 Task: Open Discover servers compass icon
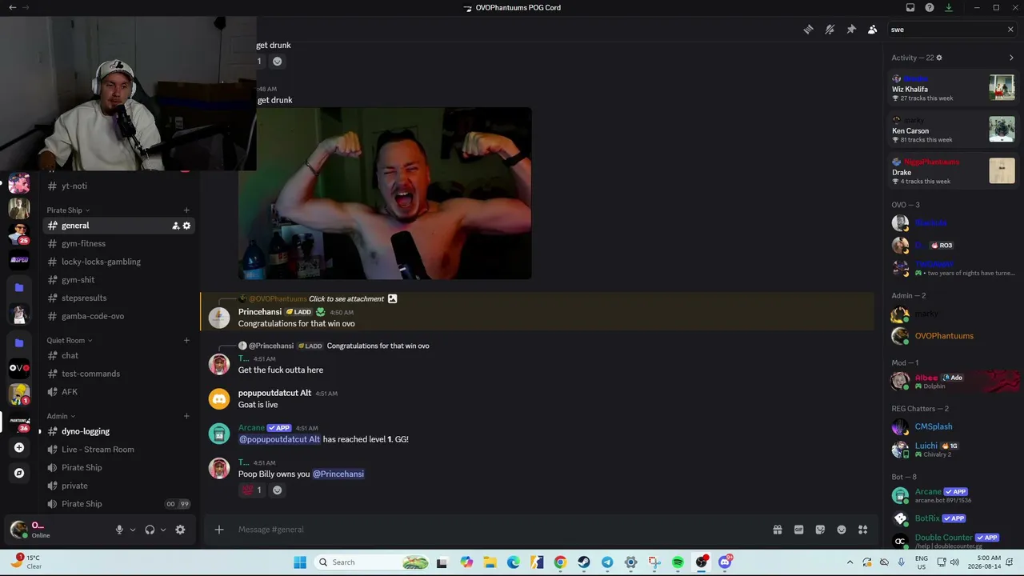19,473
